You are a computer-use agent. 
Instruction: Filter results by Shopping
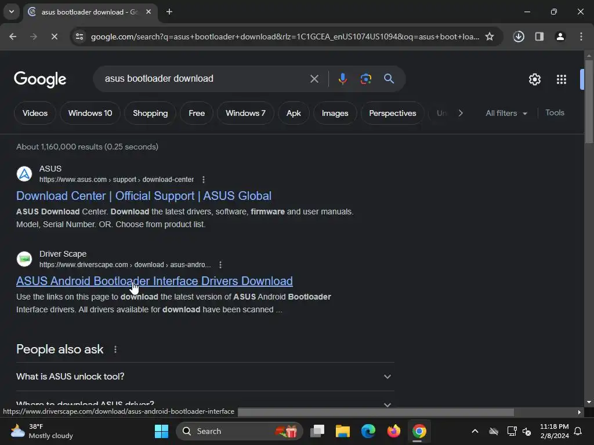(x=150, y=113)
